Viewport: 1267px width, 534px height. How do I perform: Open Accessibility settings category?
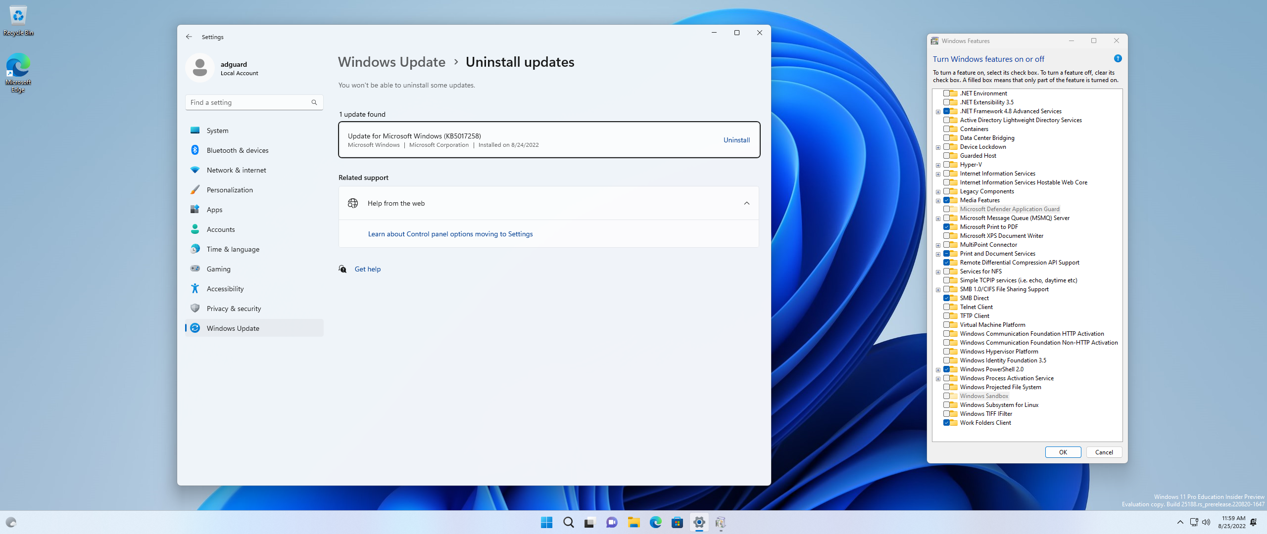pos(254,289)
